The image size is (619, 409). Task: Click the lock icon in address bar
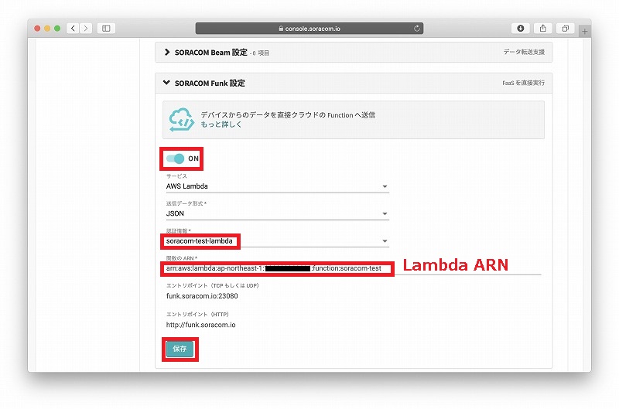point(281,29)
